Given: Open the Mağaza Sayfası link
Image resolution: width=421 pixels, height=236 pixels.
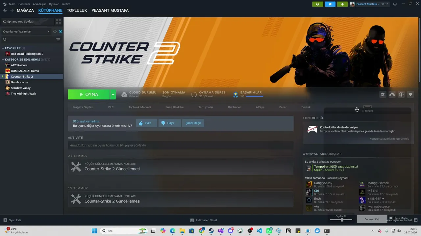Looking at the screenshot, I should pyautogui.click(x=83, y=107).
